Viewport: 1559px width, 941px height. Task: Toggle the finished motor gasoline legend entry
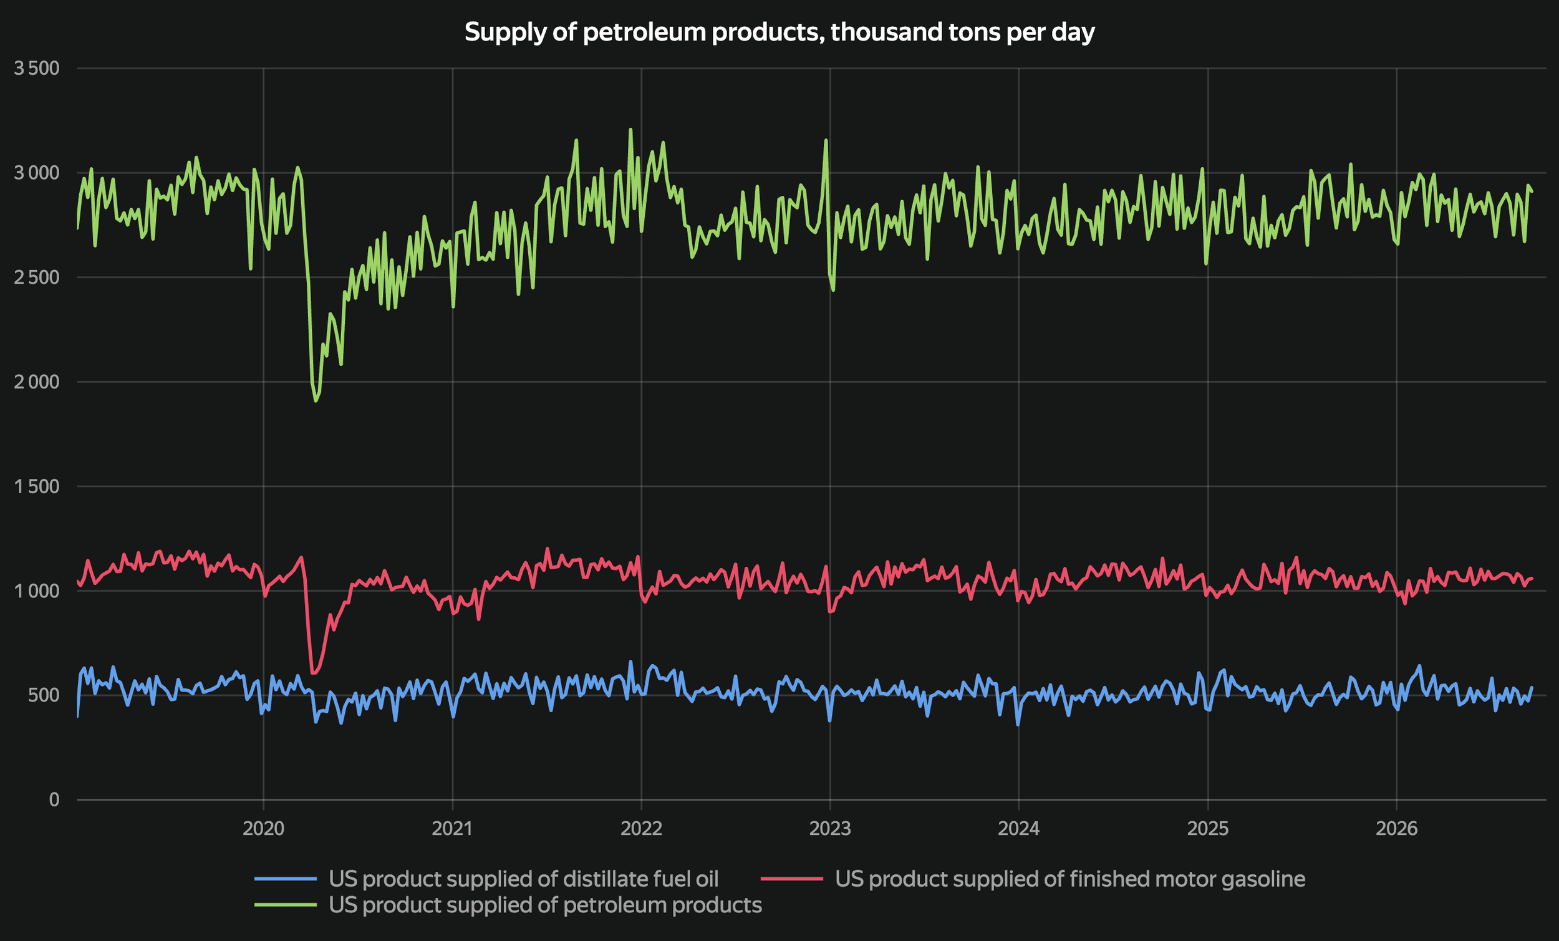coord(1033,879)
